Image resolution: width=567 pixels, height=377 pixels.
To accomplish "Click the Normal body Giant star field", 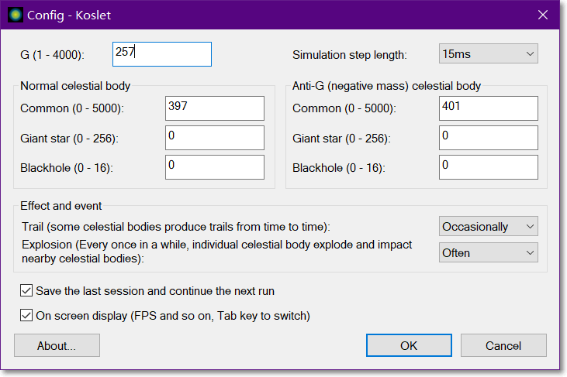I will tap(215, 138).
